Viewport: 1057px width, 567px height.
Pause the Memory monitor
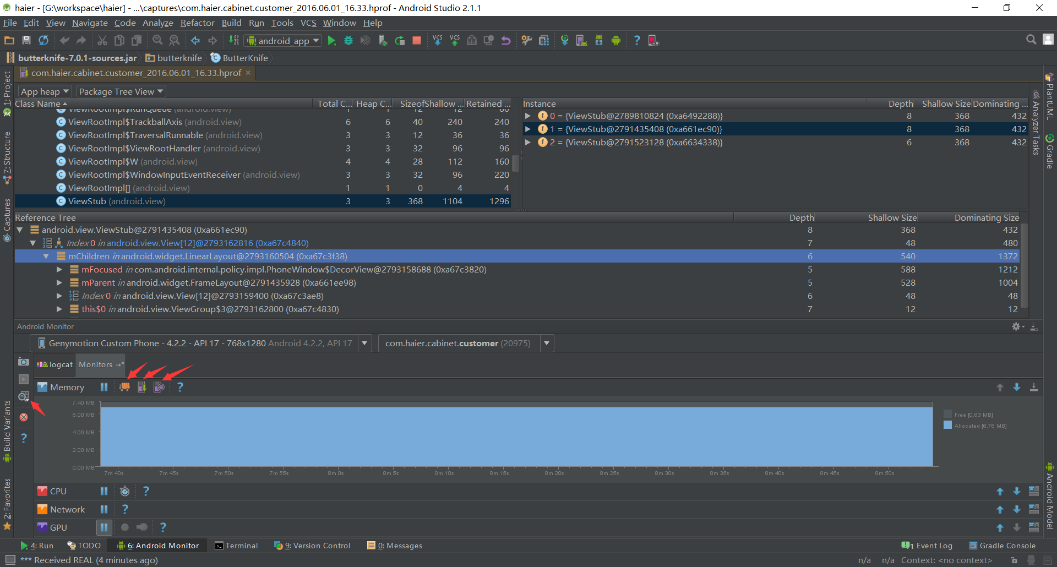click(x=104, y=387)
